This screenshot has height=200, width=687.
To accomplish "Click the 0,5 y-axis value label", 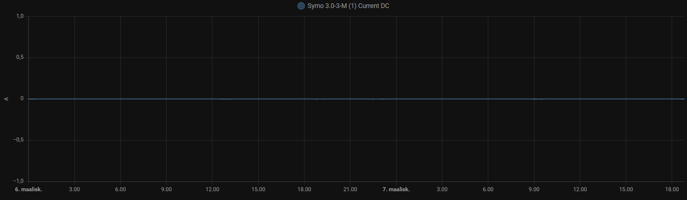I will pyautogui.click(x=20, y=57).
